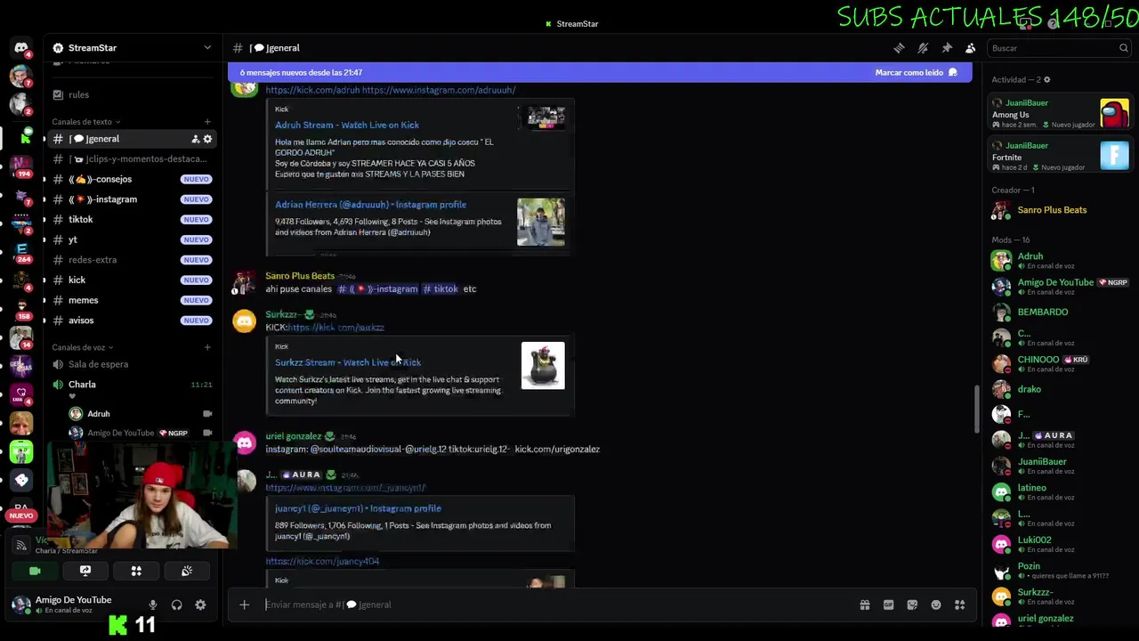Open the Threads icon in channel header
Screen dimensions: 1139x641
(899, 48)
